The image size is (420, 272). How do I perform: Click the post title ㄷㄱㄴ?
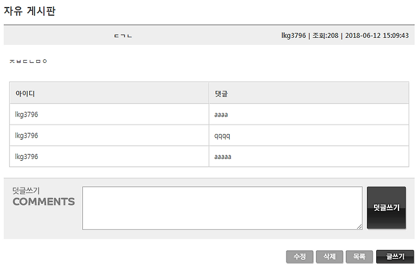click(123, 36)
